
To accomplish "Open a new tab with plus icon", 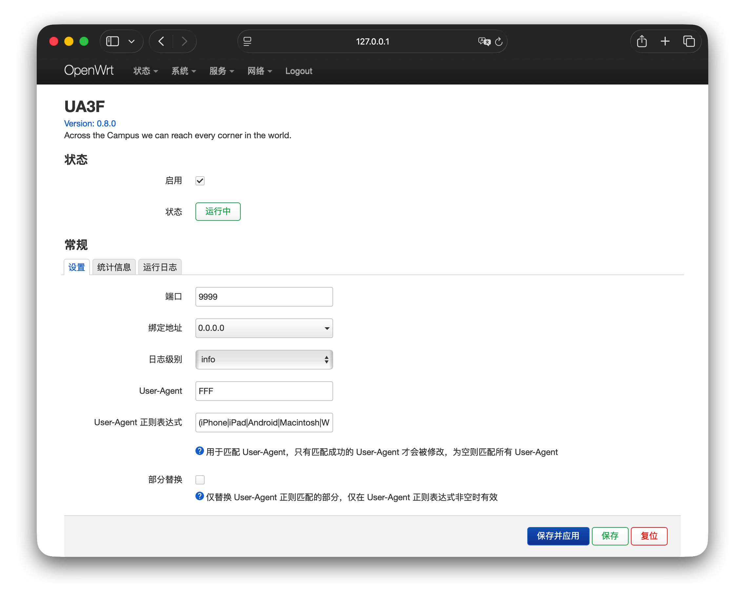I will pos(665,41).
